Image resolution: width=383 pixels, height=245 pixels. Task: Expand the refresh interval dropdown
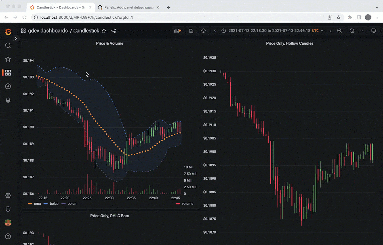(361, 31)
